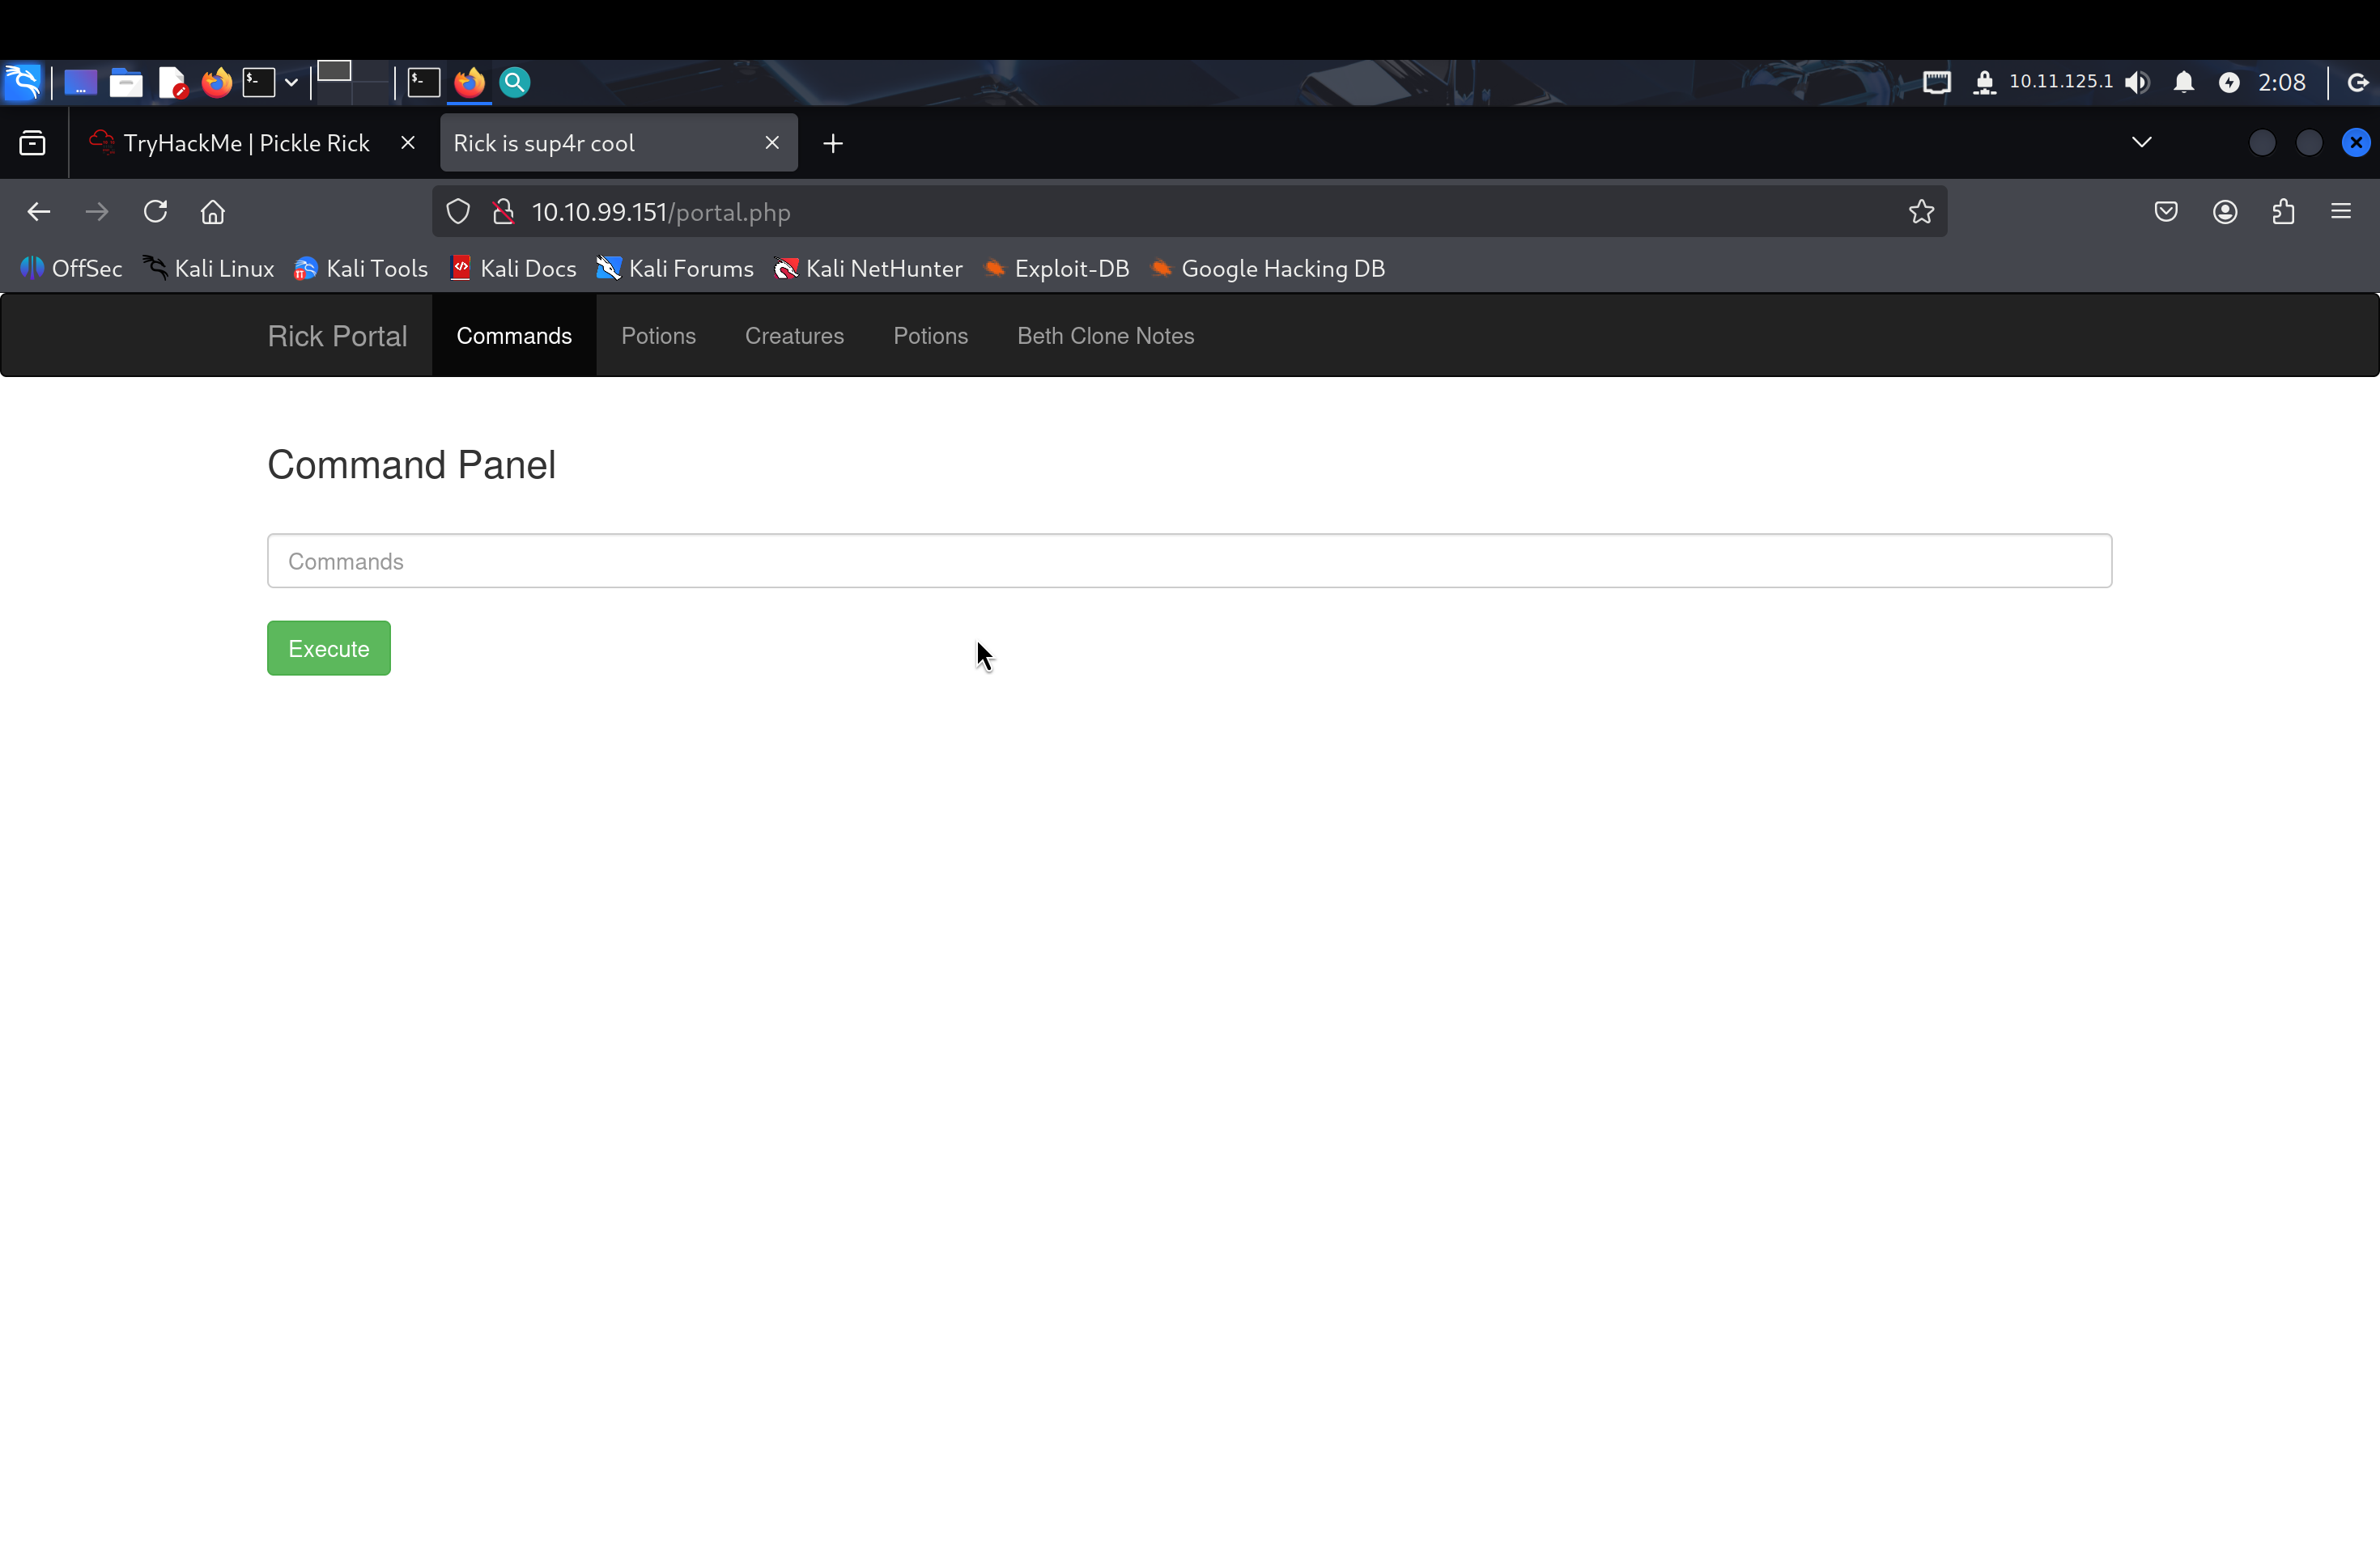The width and height of the screenshot is (2380, 1547).
Task: Open the Kali applications menu
Action: tap(23, 82)
